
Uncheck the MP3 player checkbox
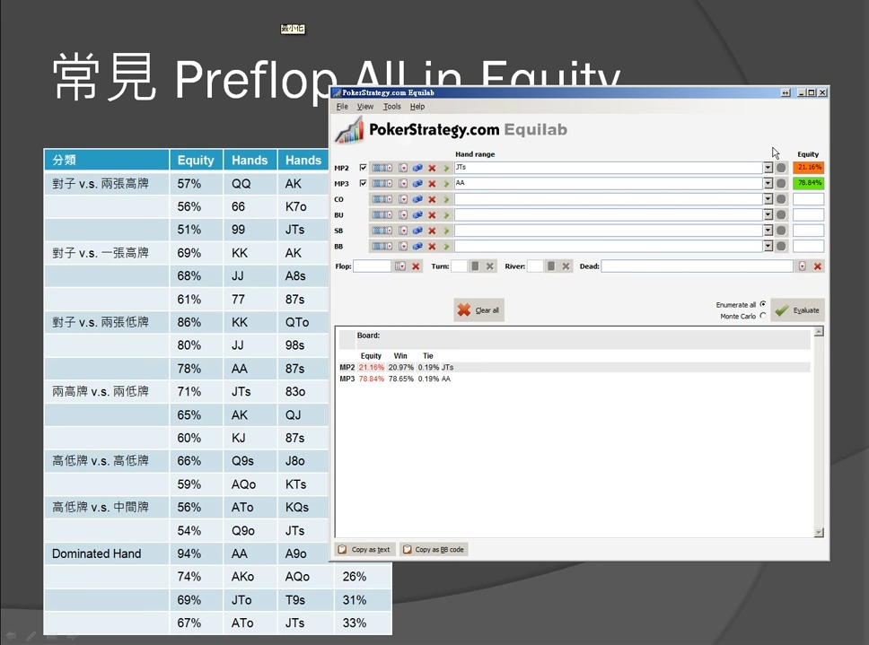click(x=363, y=183)
